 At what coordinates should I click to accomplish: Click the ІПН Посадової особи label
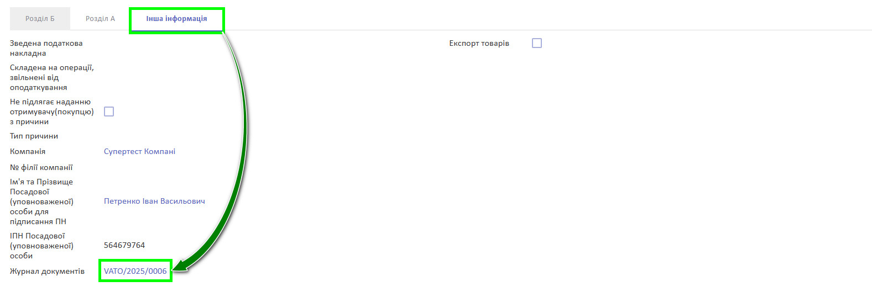coord(42,246)
